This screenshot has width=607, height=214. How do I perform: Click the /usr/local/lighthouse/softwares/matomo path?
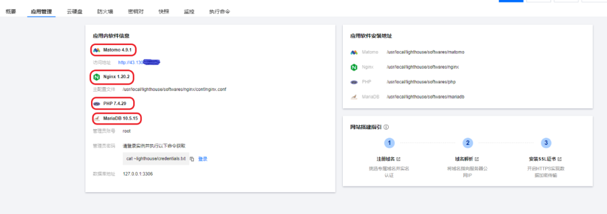coord(425,52)
